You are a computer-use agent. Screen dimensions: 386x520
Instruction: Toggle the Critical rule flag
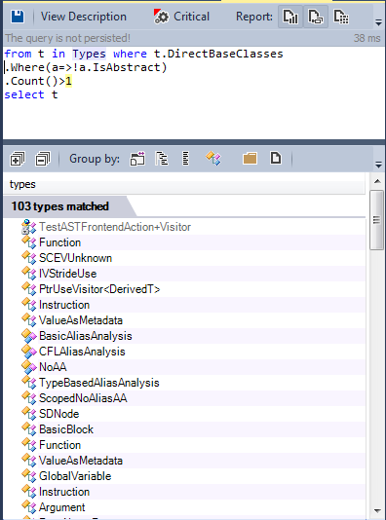tap(181, 17)
